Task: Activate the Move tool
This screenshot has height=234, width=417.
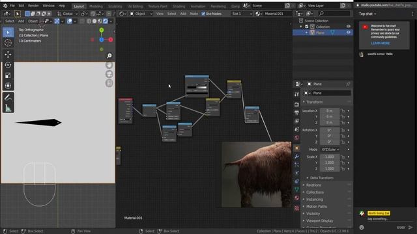Action: pyautogui.click(x=8, y=55)
